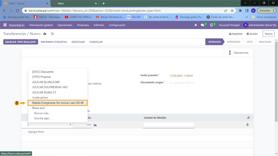The width and height of the screenshot is (278, 156).
Task: Click the MARCAR 'POR REALIZAR' button
Action: coord(21,42)
